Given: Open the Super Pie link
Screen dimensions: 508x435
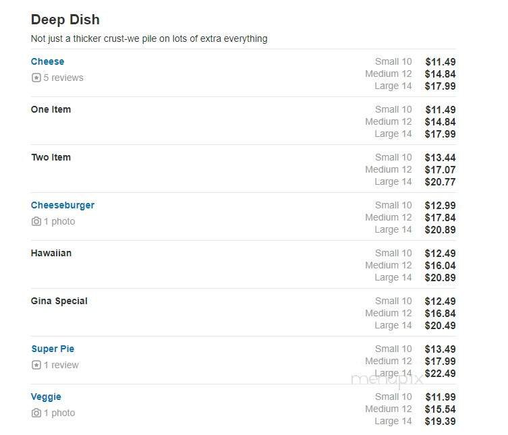Looking at the screenshot, I should click(x=53, y=349).
